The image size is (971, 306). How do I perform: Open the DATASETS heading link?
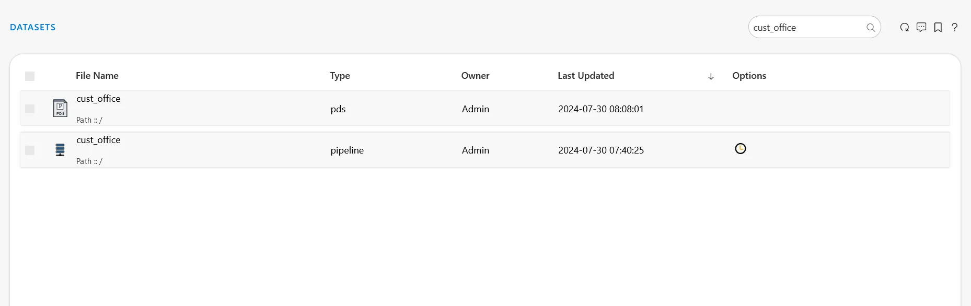(x=32, y=27)
